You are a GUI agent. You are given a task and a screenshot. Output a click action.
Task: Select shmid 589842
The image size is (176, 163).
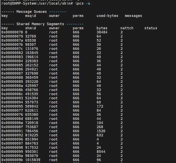coord(32,106)
